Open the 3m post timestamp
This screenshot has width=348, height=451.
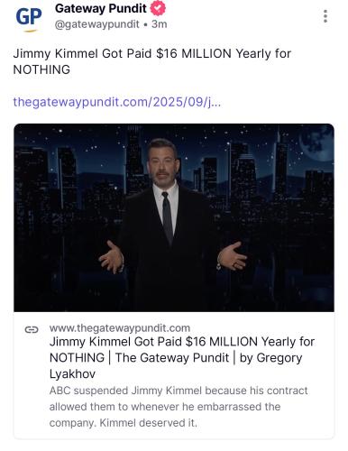click(160, 24)
